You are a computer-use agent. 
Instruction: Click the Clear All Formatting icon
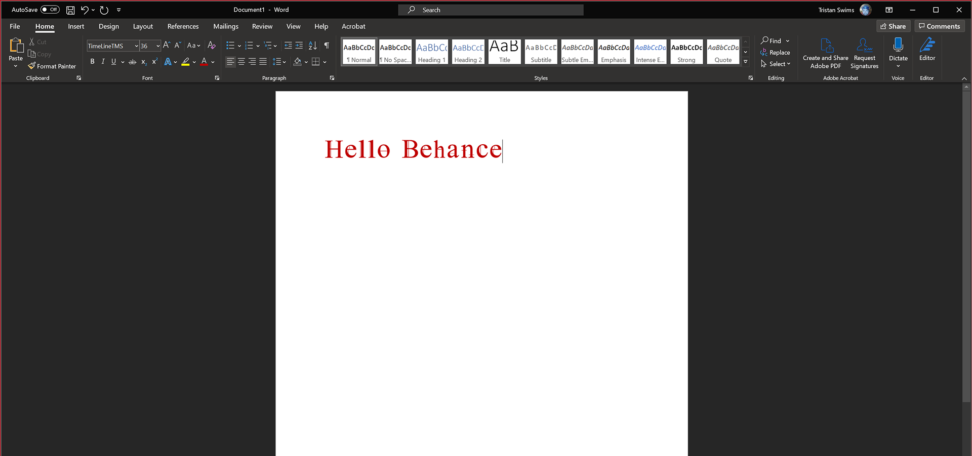point(212,46)
